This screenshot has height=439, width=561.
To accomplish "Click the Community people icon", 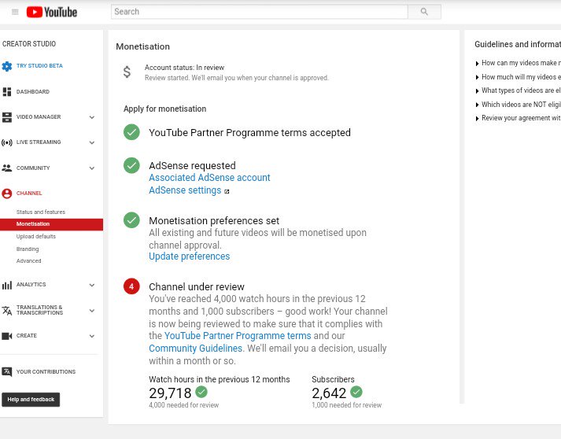I will tap(7, 168).
